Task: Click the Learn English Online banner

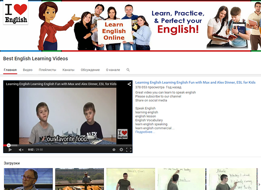Action: (114, 31)
